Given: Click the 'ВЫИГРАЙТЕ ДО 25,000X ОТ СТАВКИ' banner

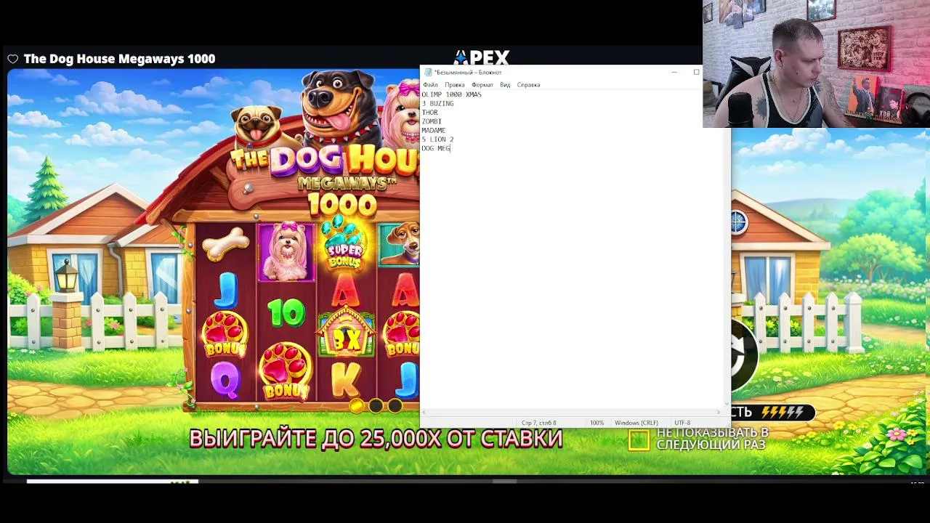Looking at the screenshot, I should (x=376, y=438).
